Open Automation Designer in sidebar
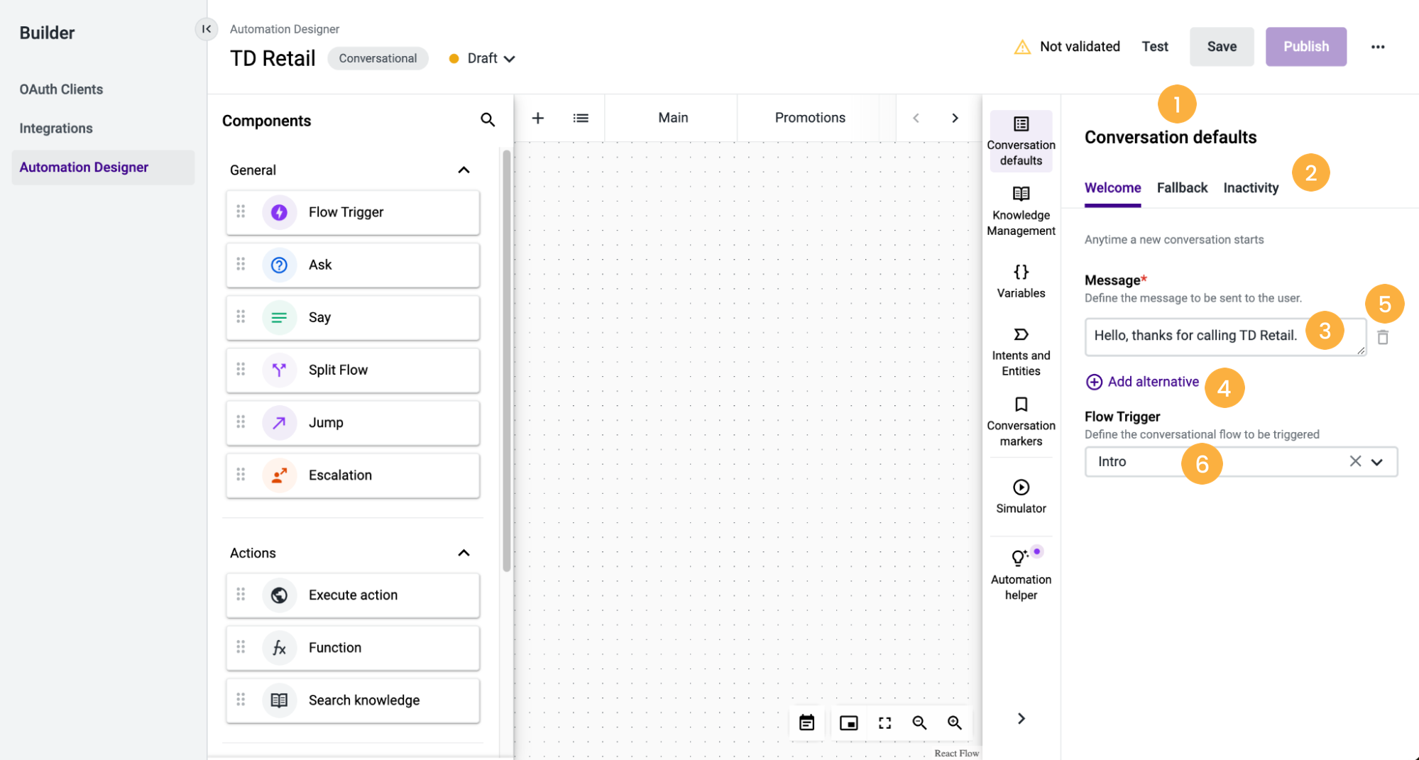This screenshot has width=1419, height=760. click(103, 167)
